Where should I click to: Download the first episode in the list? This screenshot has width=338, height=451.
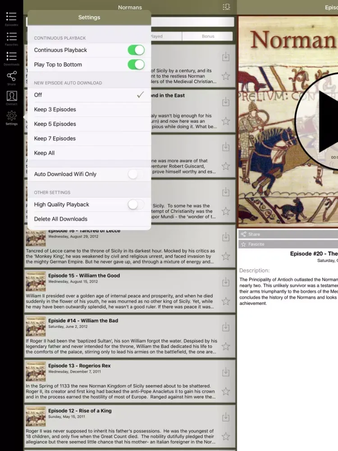point(226,56)
